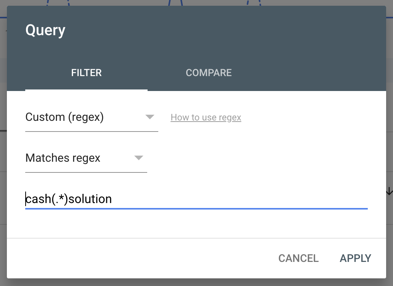Click the arrow beside Custom (regex)

pos(150,117)
